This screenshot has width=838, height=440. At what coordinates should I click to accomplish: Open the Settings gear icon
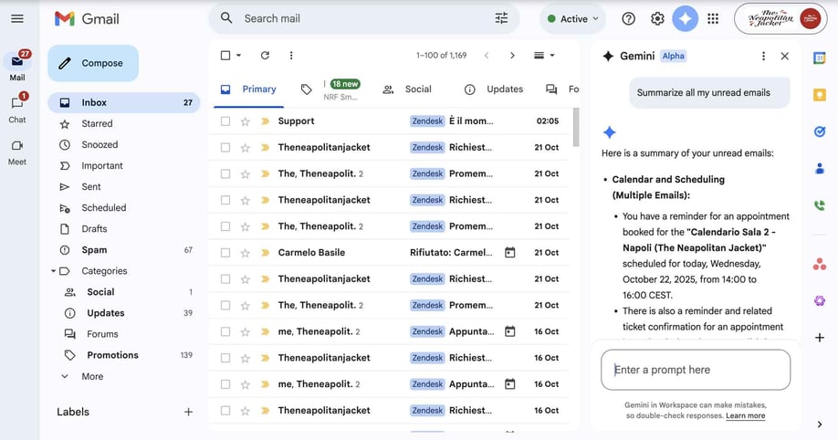[657, 18]
